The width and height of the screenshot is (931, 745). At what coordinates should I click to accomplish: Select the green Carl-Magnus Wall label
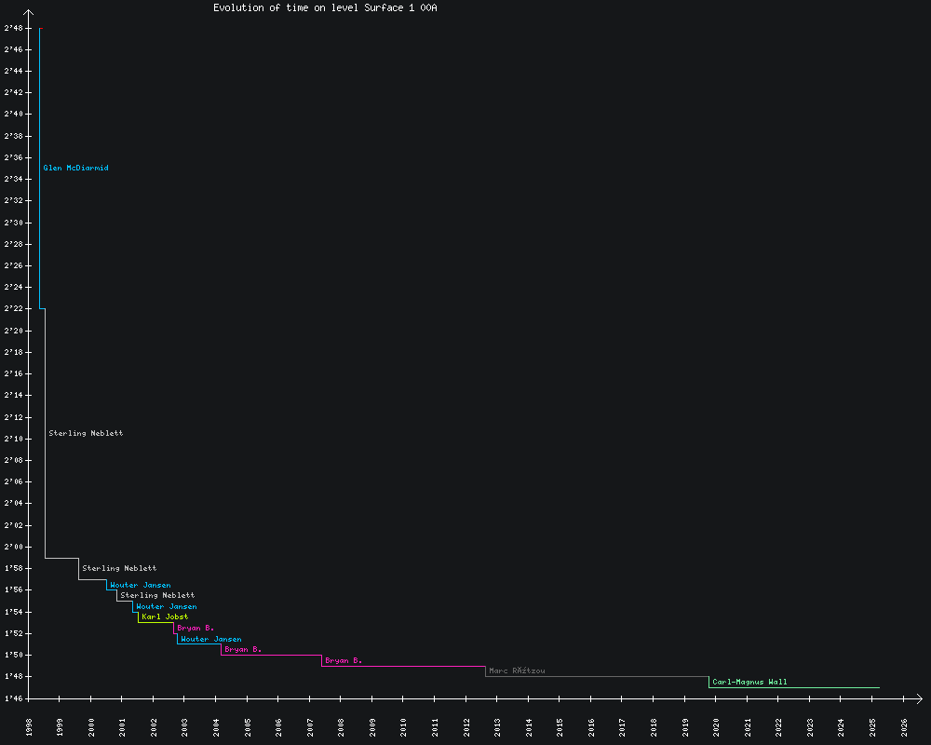749,682
